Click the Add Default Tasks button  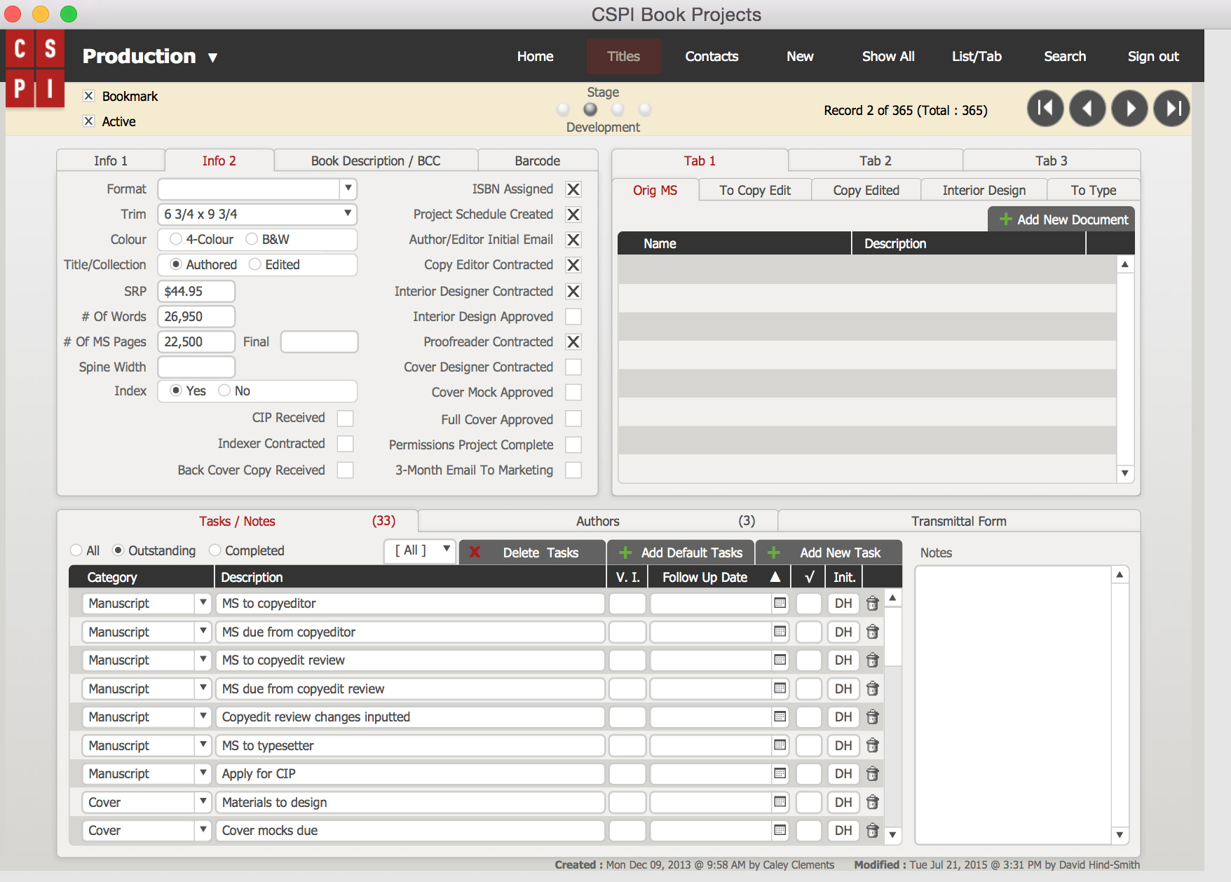click(681, 552)
